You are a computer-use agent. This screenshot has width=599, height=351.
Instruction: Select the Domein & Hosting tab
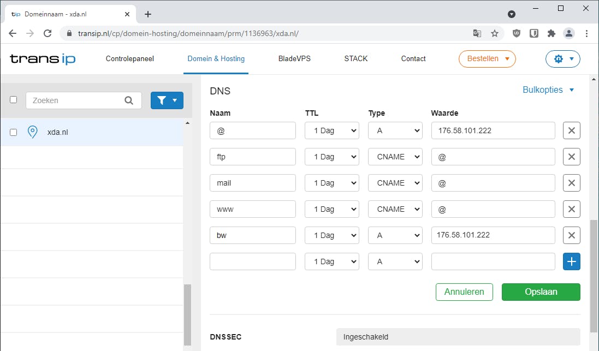click(x=216, y=59)
